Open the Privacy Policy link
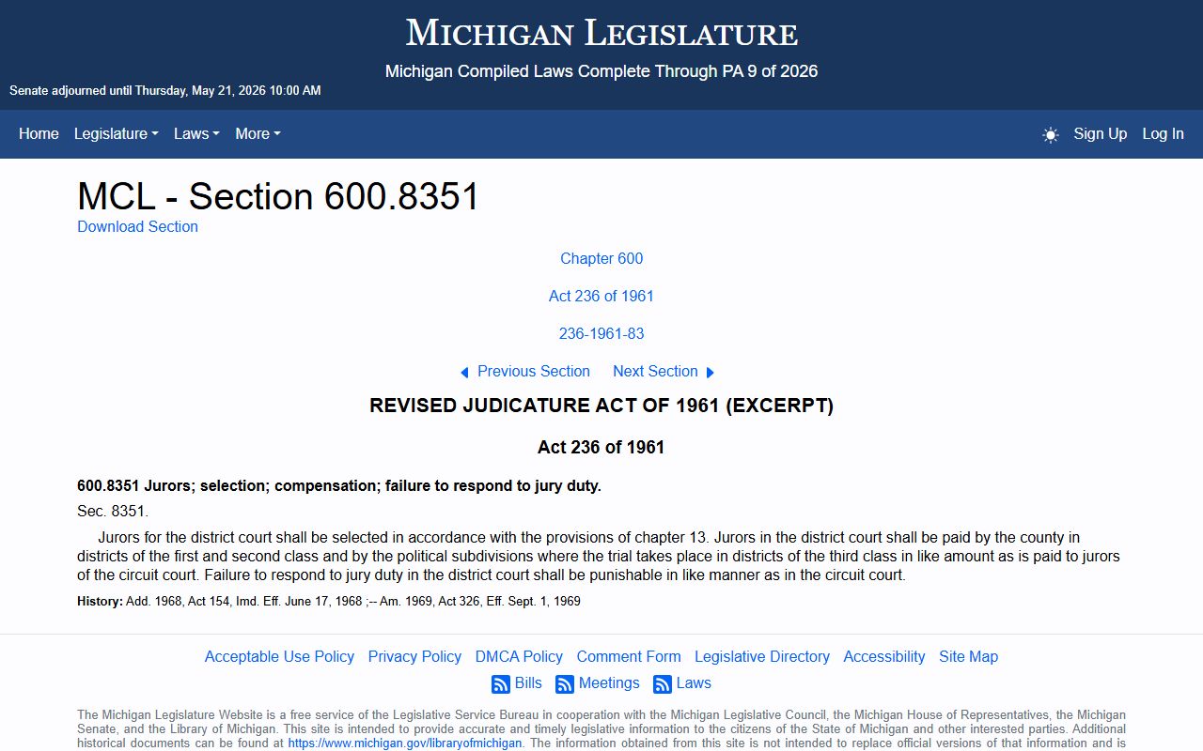Viewport: 1203px width, 751px height. (x=414, y=656)
